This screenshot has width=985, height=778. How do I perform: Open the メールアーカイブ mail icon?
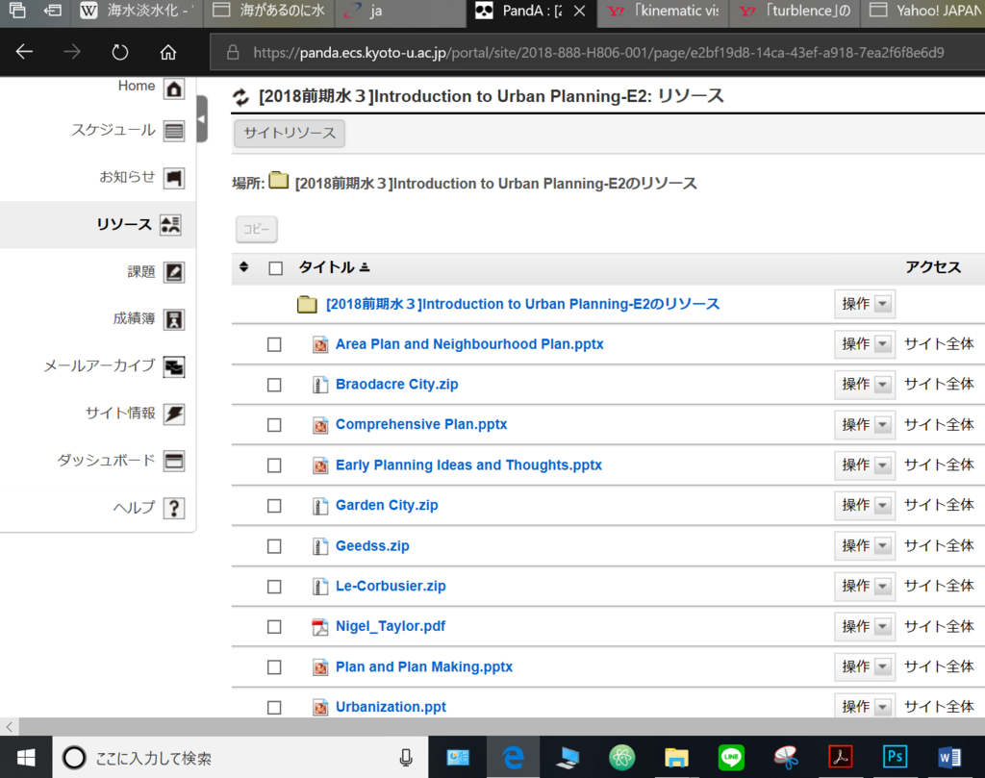174,366
